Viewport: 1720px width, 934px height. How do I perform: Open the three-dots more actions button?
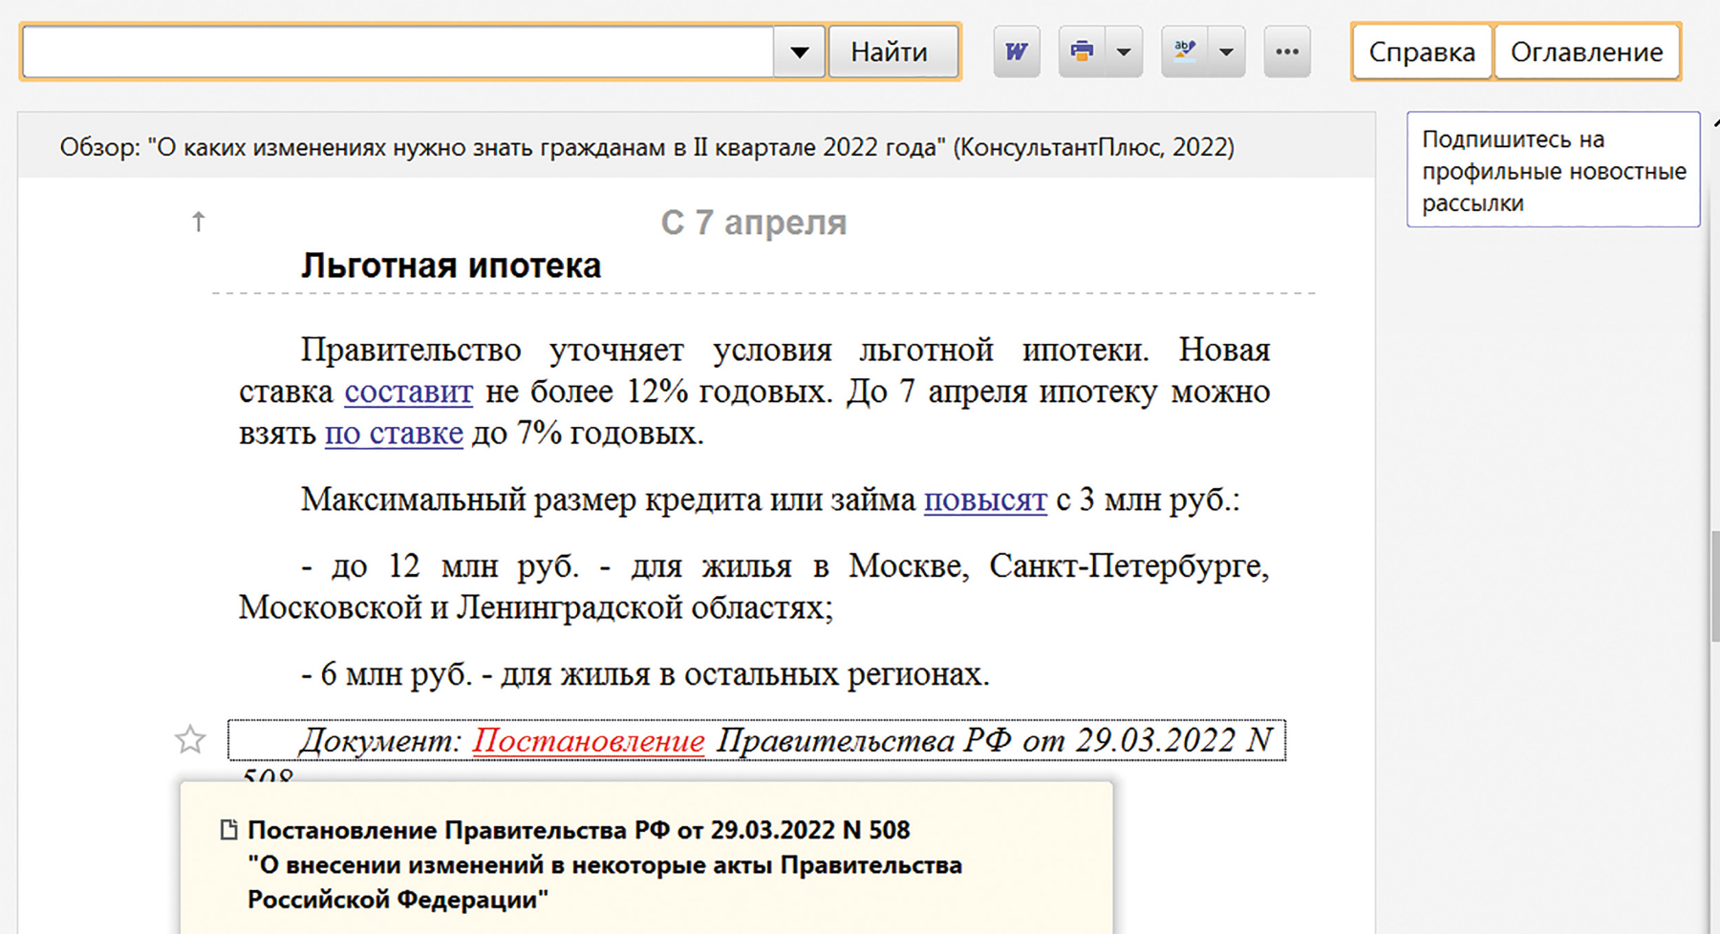click(x=1287, y=52)
